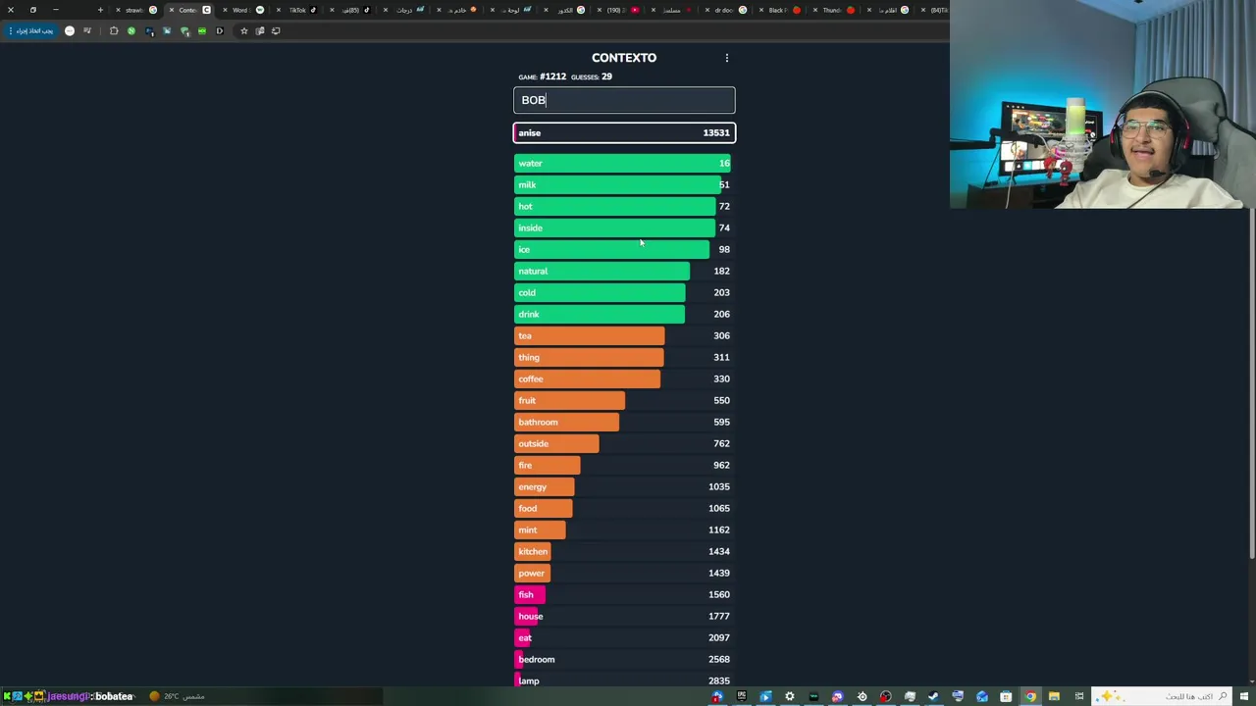Click the 'energy' guess row
The width and height of the screenshot is (1256, 706).
click(624, 487)
